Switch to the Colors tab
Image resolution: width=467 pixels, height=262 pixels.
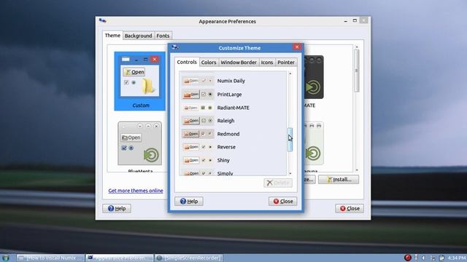(x=209, y=63)
